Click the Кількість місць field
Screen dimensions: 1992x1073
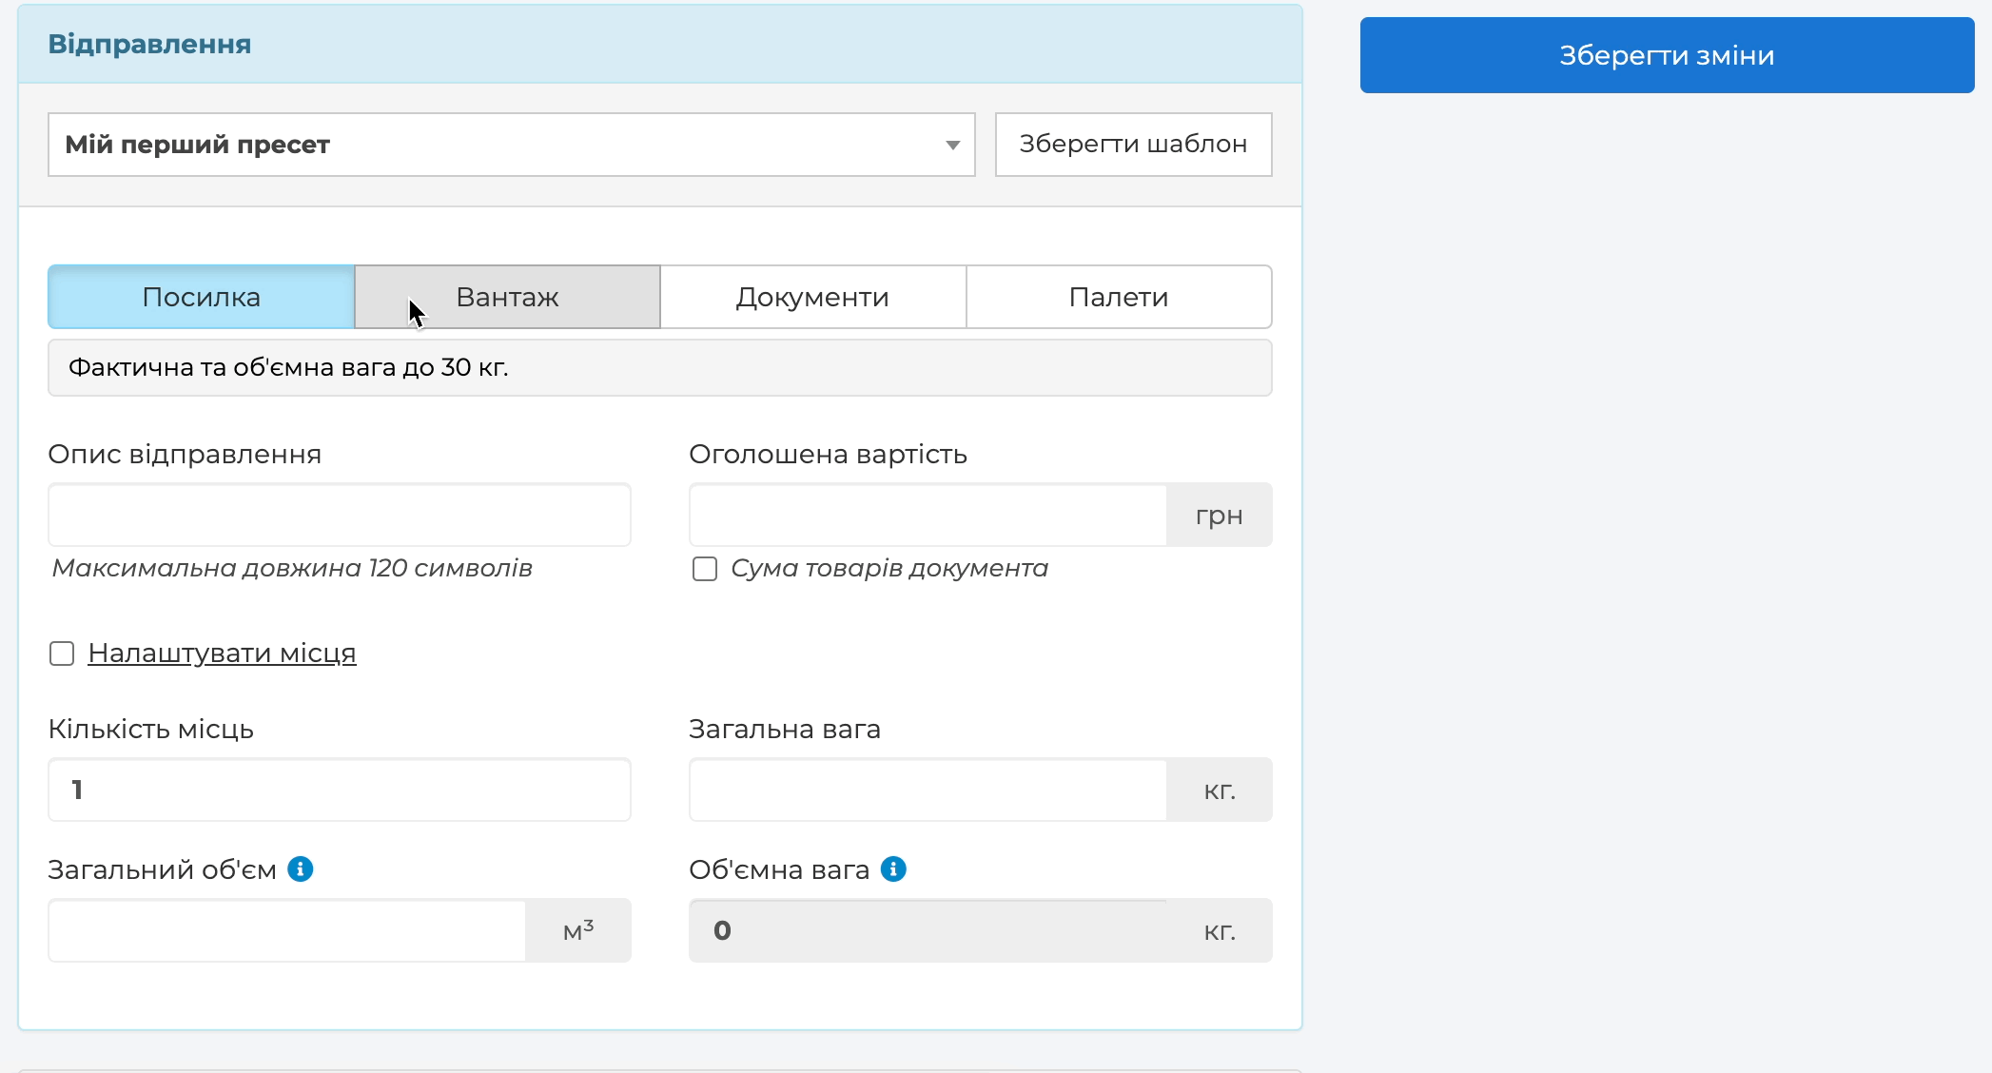tap(340, 790)
